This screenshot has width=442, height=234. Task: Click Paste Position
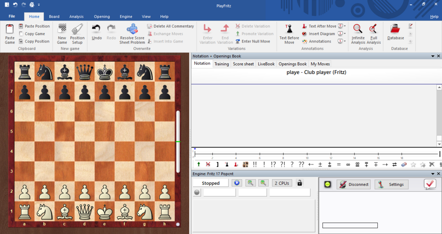pyautogui.click(x=34, y=26)
